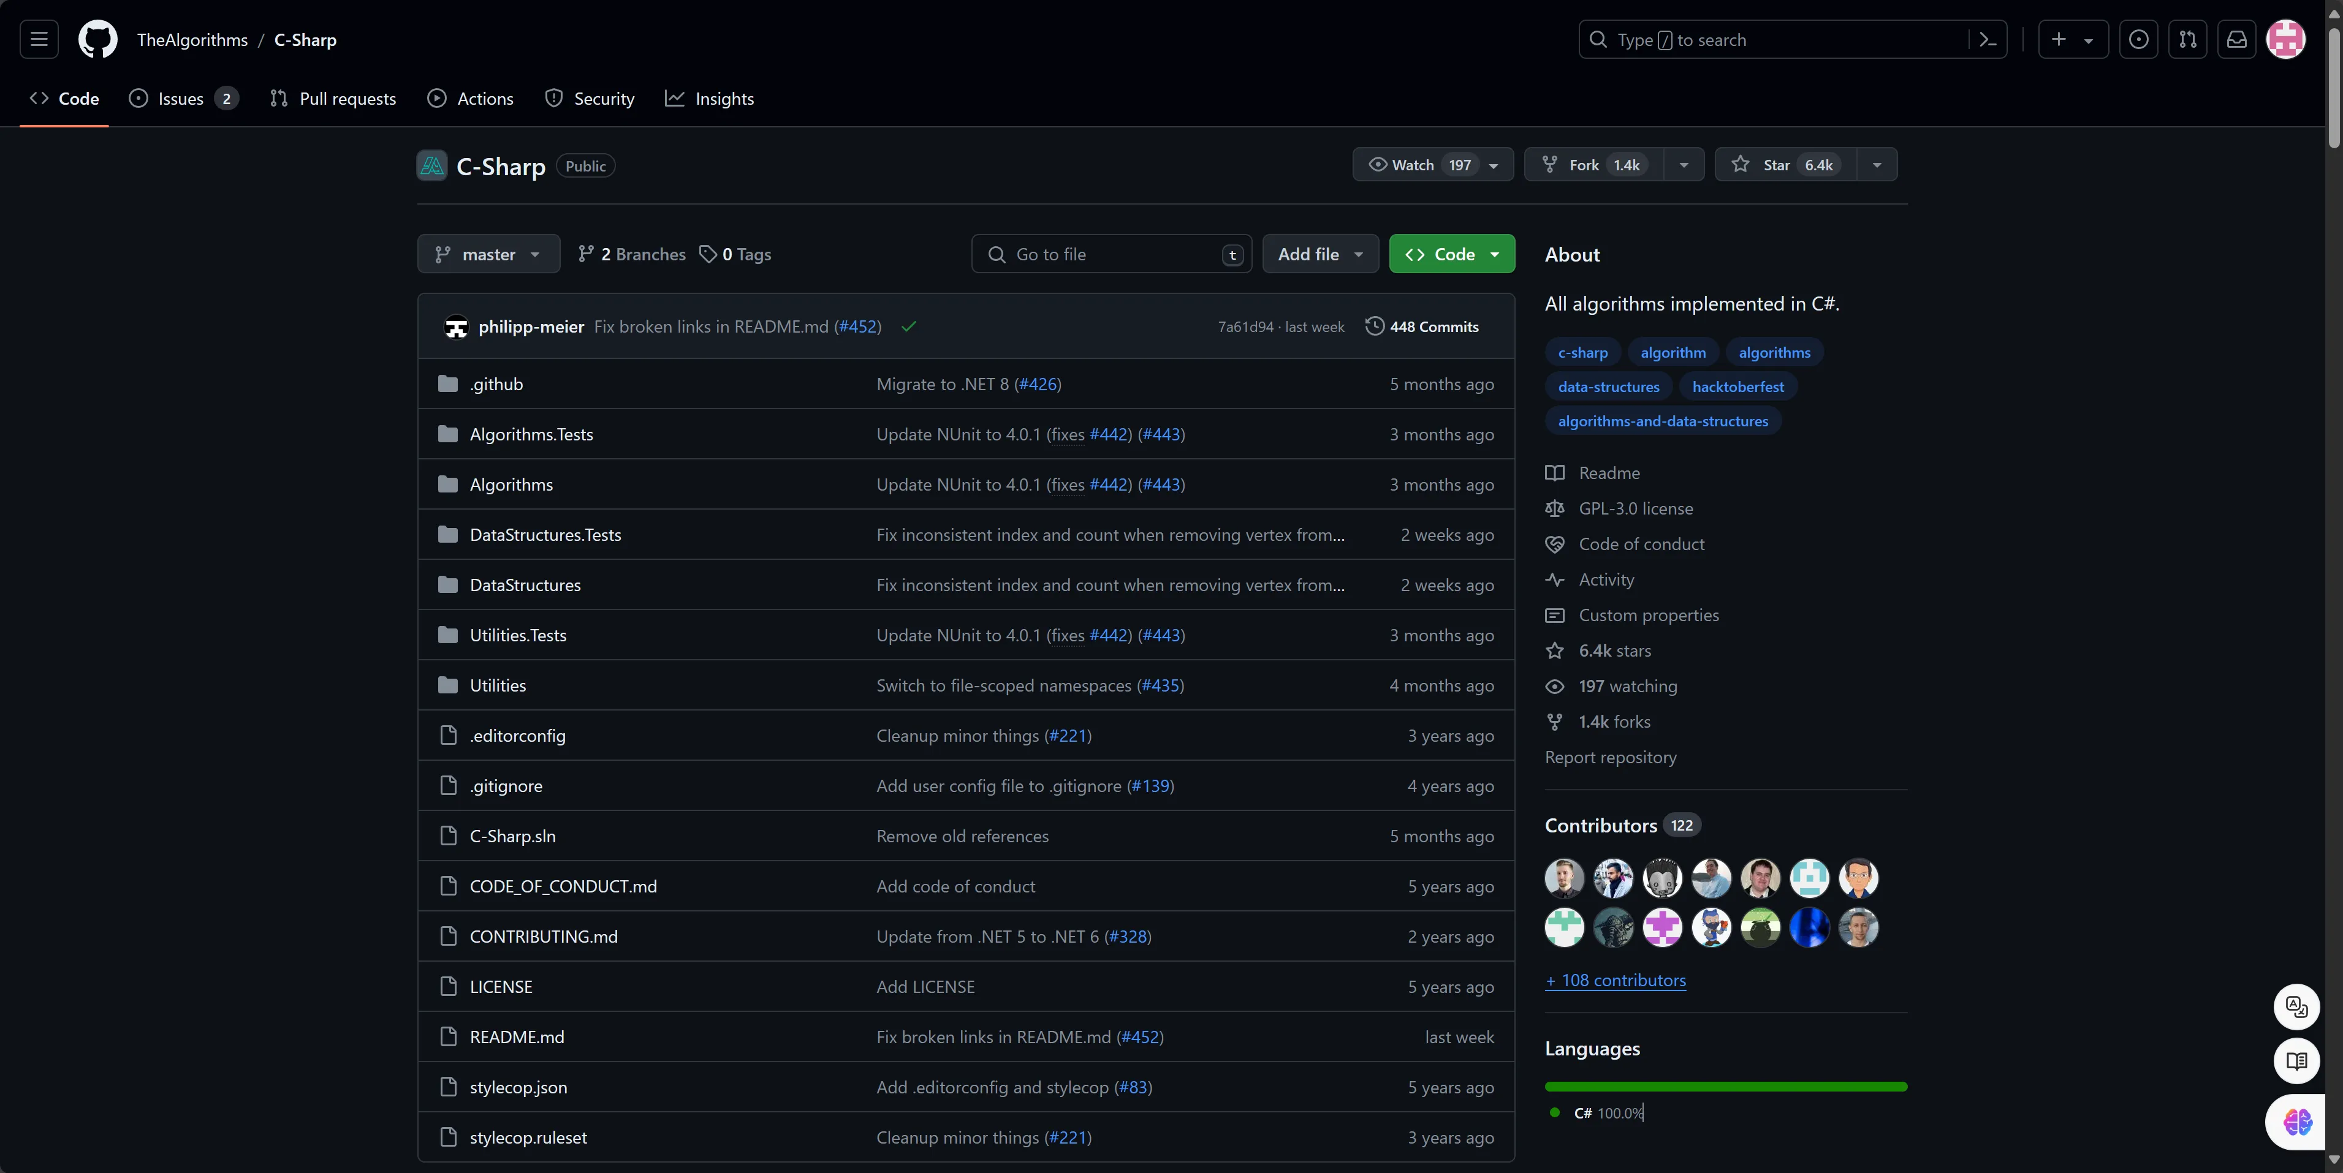Open the issues circle icon in header
Image resolution: width=2343 pixels, height=1173 pixels.
click(2138, 39)
